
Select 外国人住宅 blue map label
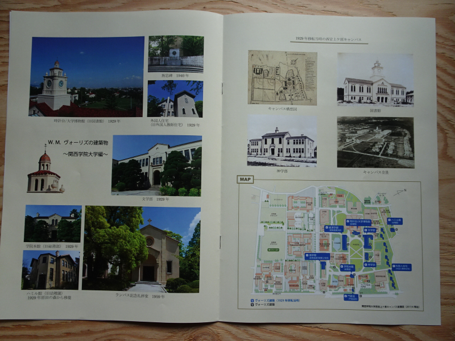point(402,267)
